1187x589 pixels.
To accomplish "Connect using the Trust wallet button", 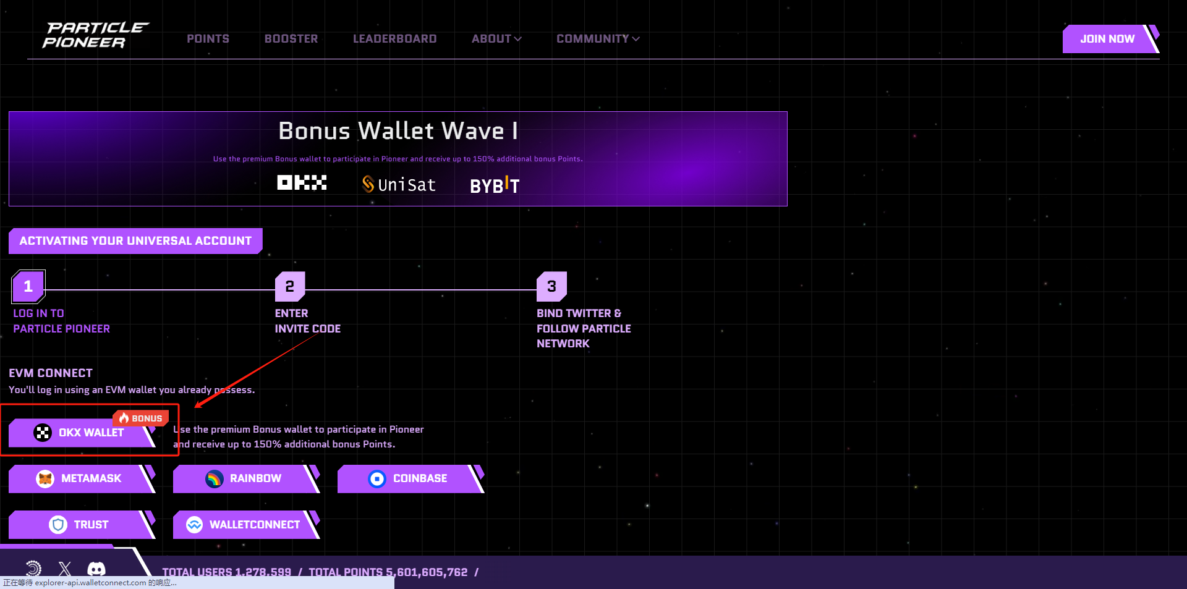I will pos(82,525).
